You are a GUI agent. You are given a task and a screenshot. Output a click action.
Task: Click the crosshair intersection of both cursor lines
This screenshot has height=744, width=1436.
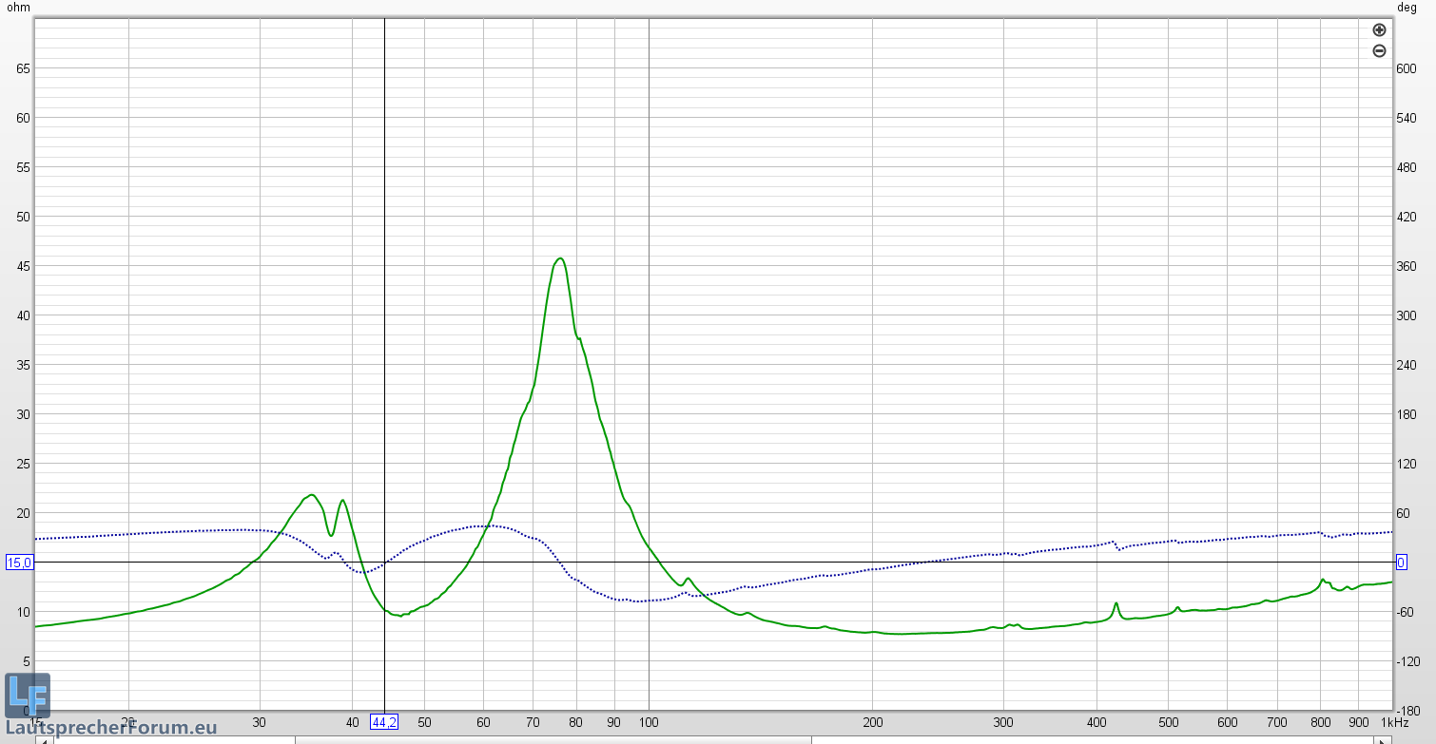tap(384, 563)
